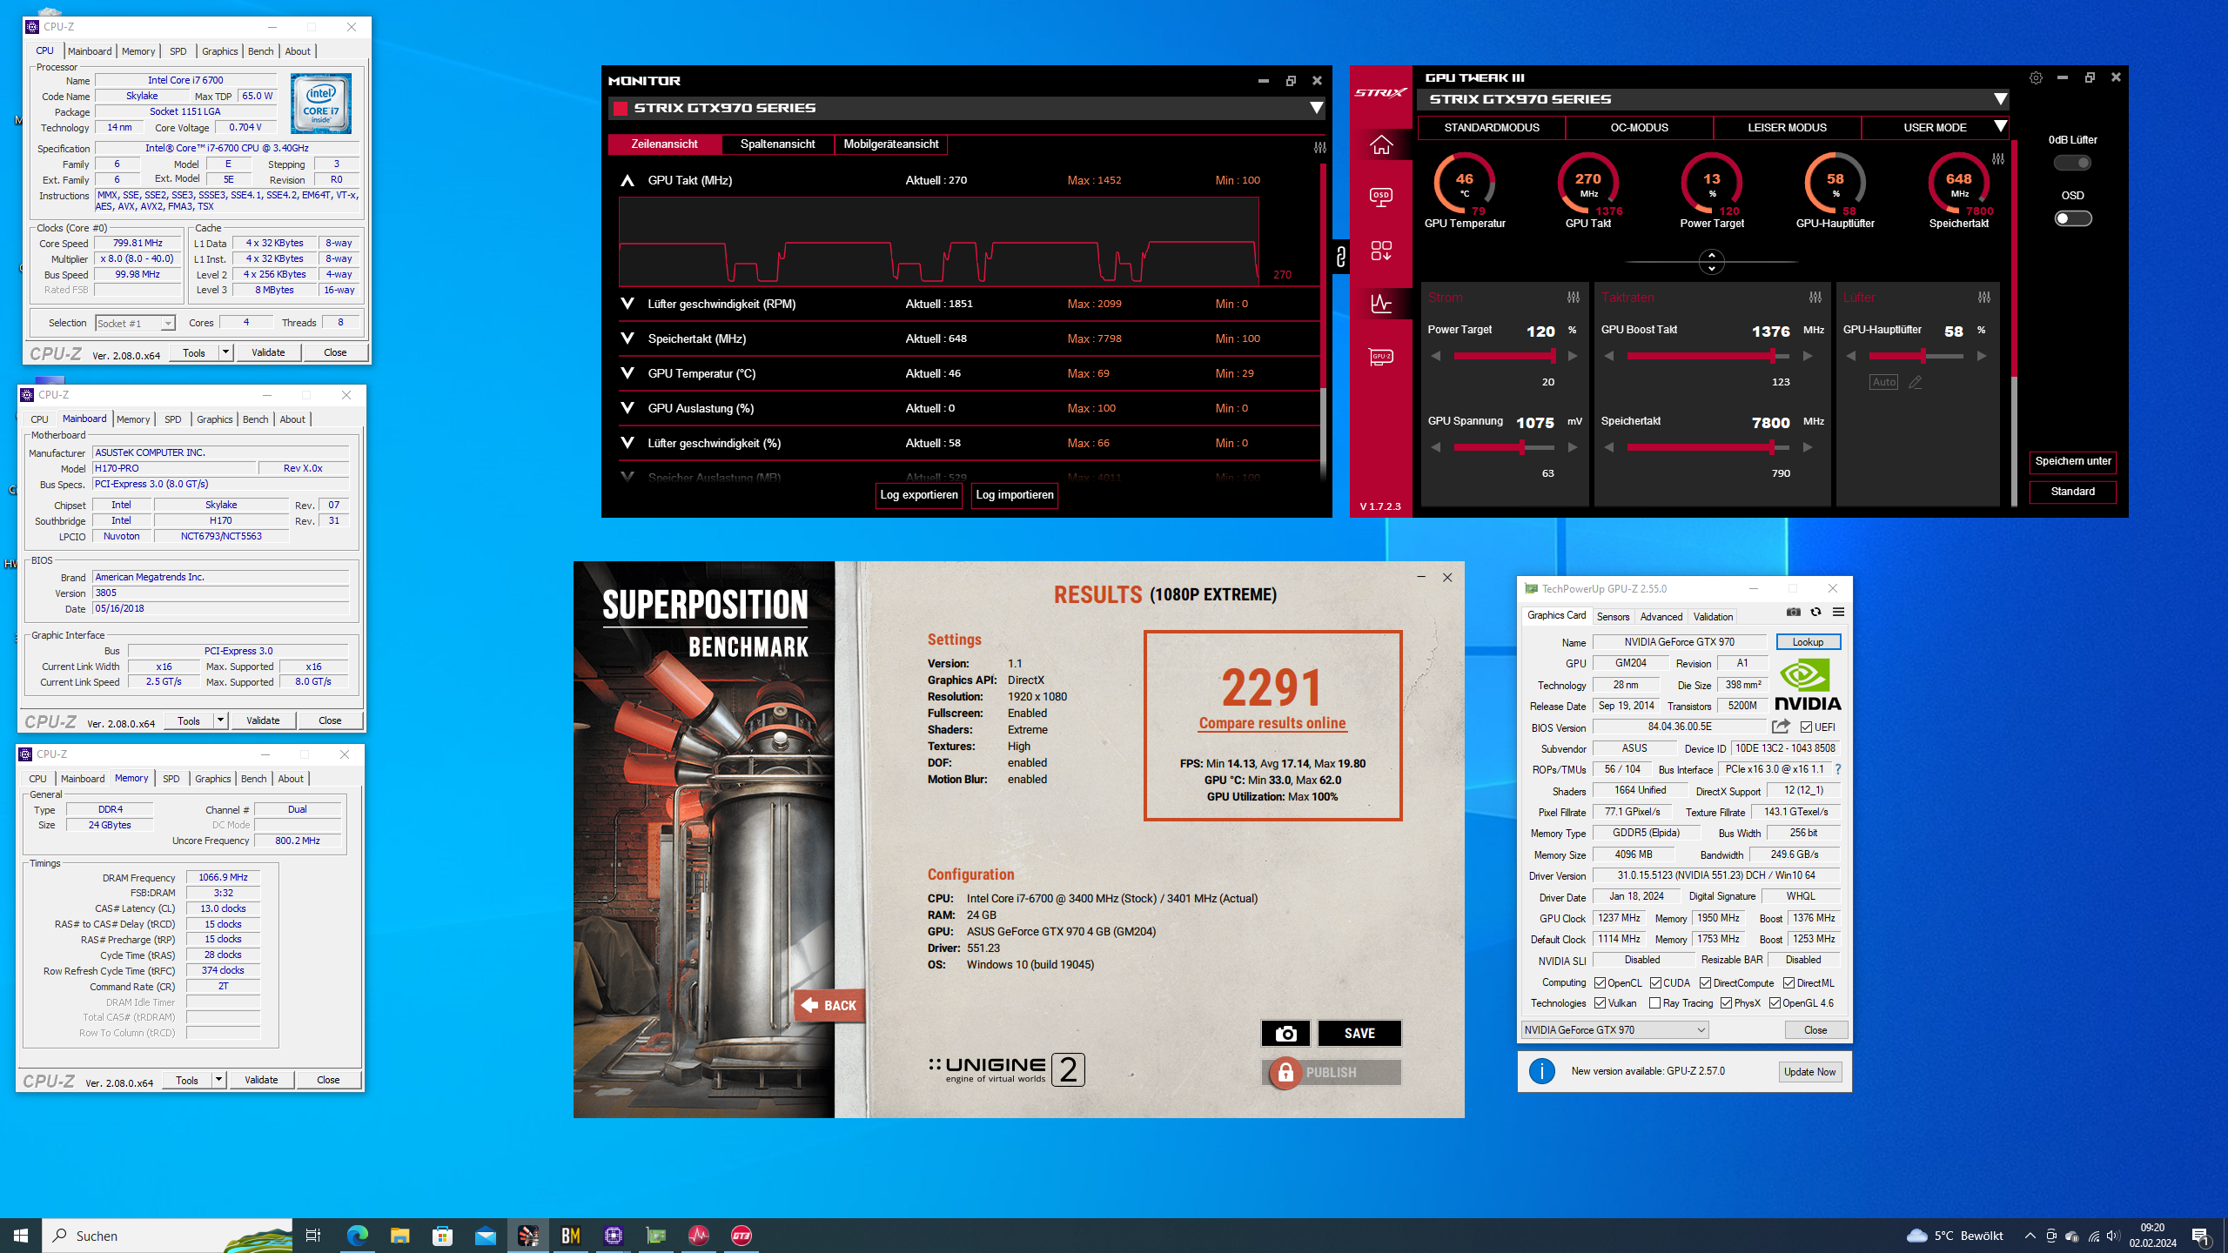
Task: Switch to the Advanced tab in GPU-Z
Action: coord(1661,617)
